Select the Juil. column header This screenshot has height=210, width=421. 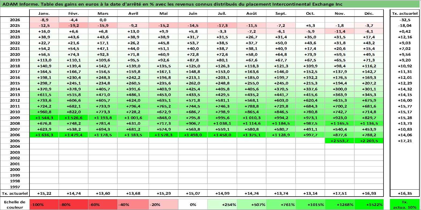222,13
